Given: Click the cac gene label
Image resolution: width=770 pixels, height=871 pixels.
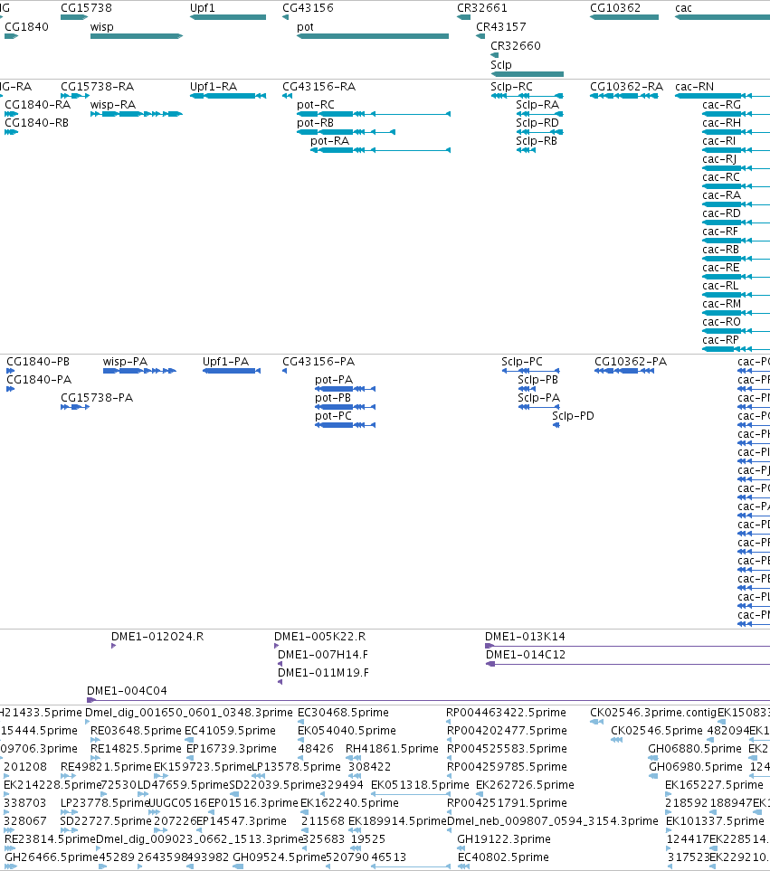Looking at the screenshot, I should [683, 8].
